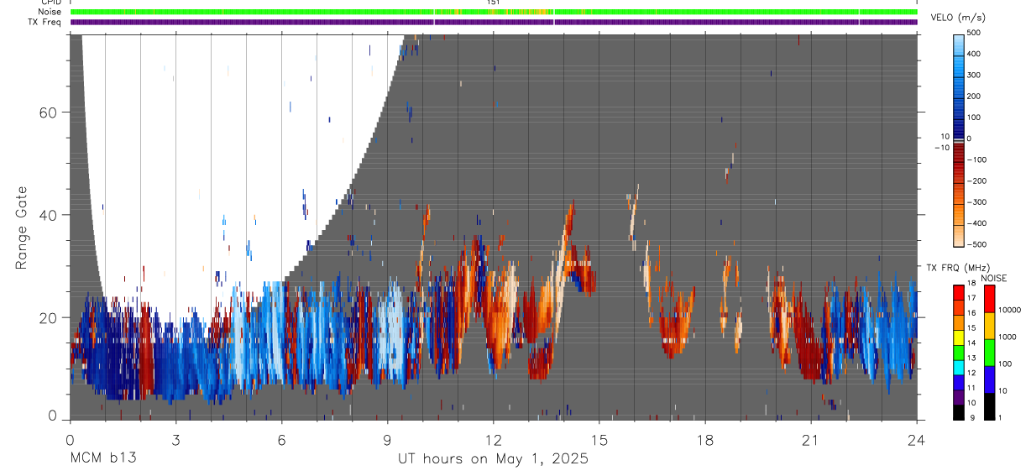Click the '24' tick on UT hours axis

(x=917, y=440)
